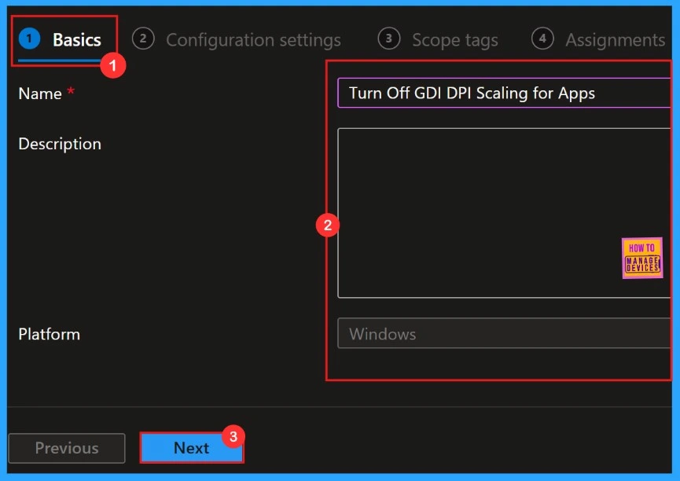Focus the Name field with policy title
The image size is (680, 481).
tap(503, 93)
